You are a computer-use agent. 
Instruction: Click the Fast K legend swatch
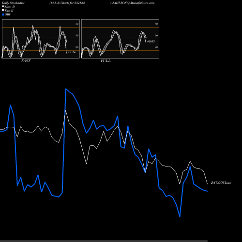coord(3,10)
